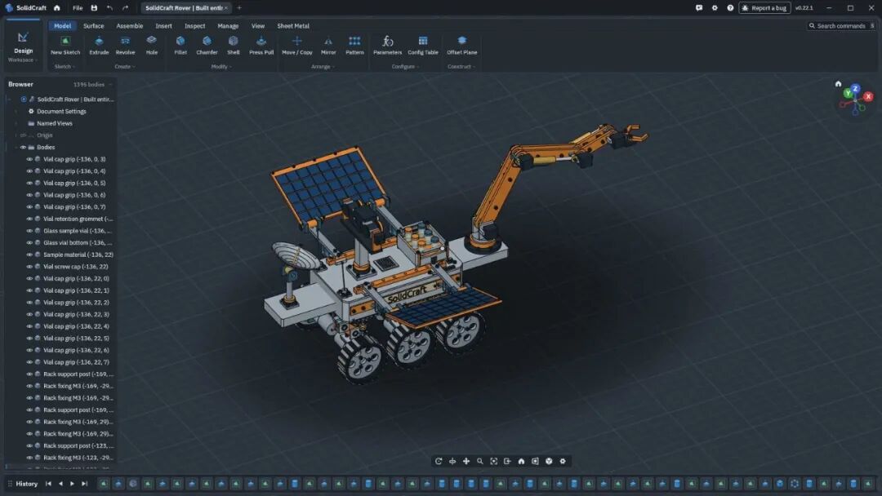Expand the Sketch group dropdown
The image size is (882, 496).
(65, 66)
